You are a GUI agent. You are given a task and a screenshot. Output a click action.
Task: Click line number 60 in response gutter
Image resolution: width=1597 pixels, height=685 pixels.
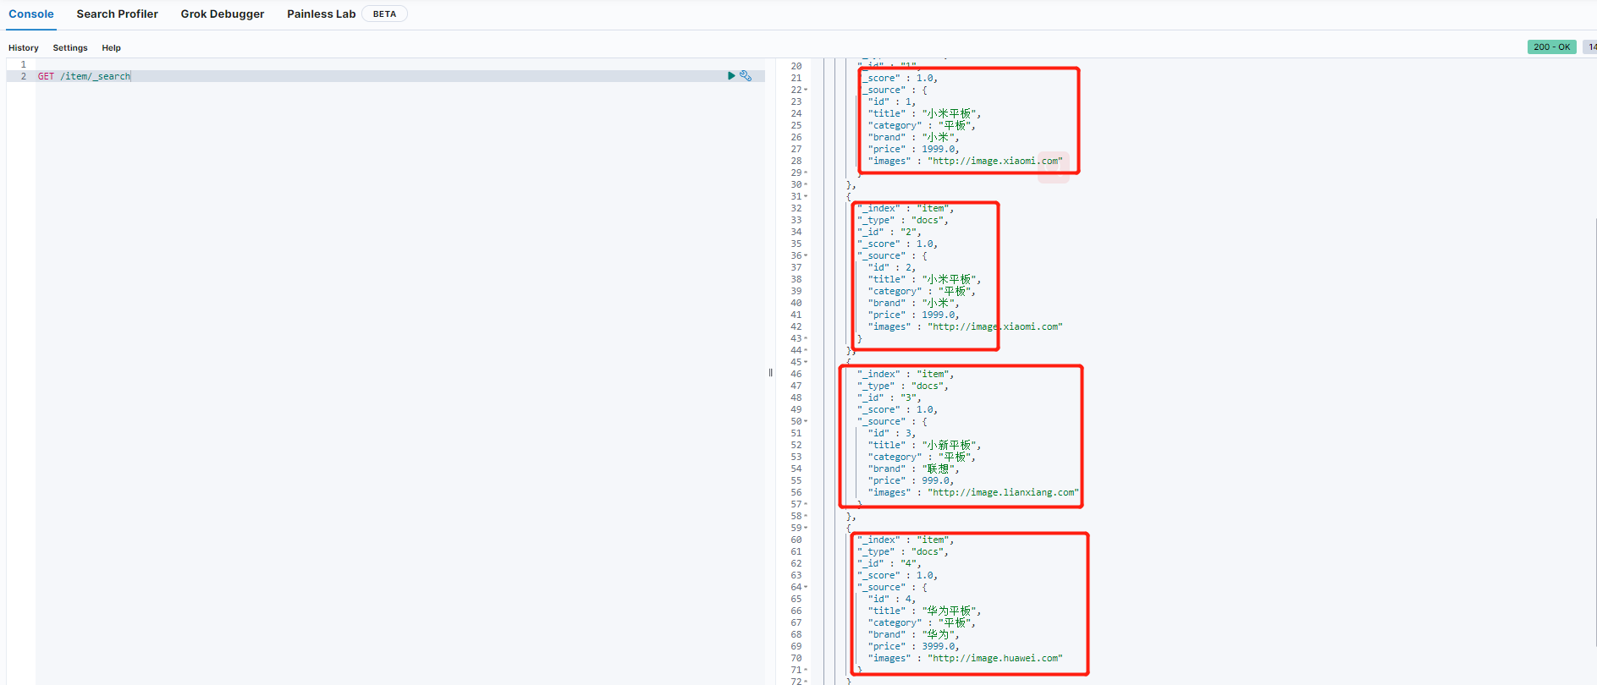796,540
